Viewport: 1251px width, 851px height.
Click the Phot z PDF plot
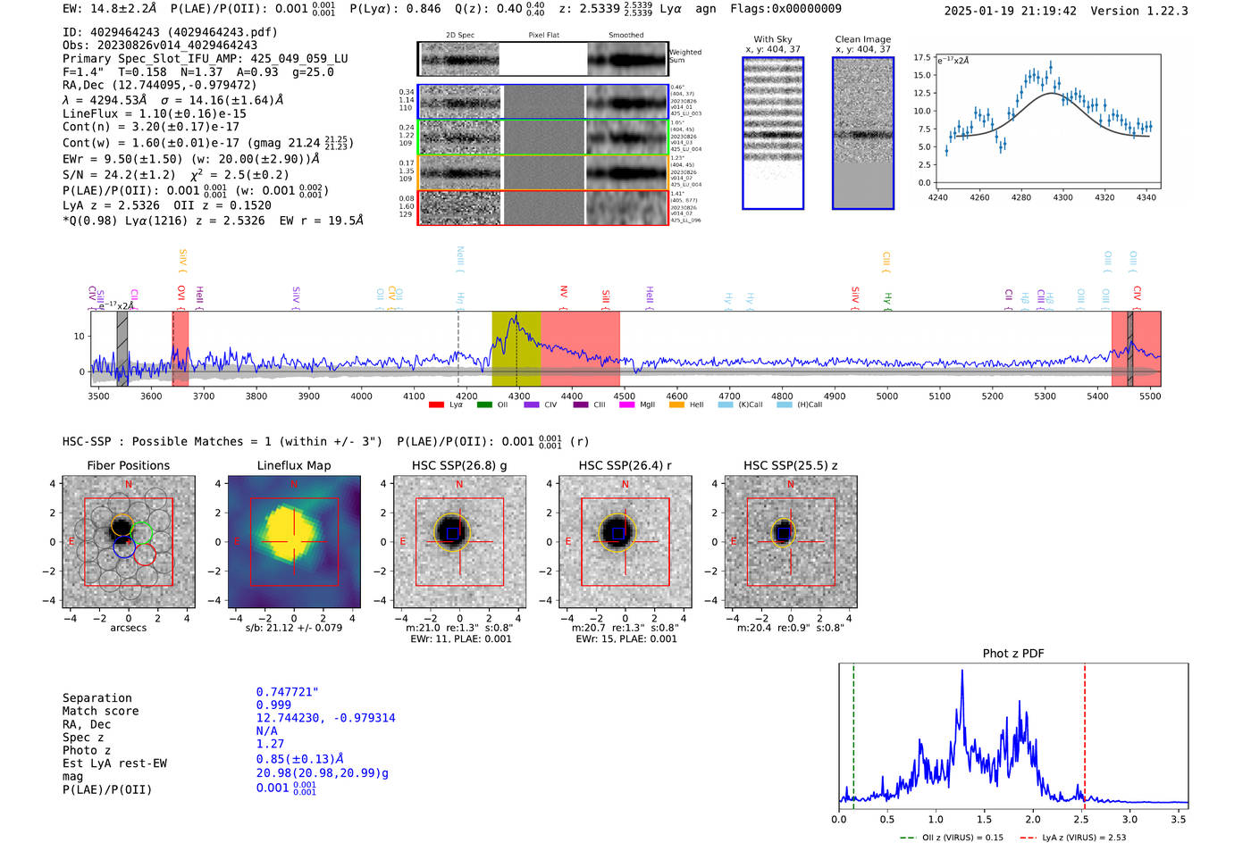point(1013,734)
